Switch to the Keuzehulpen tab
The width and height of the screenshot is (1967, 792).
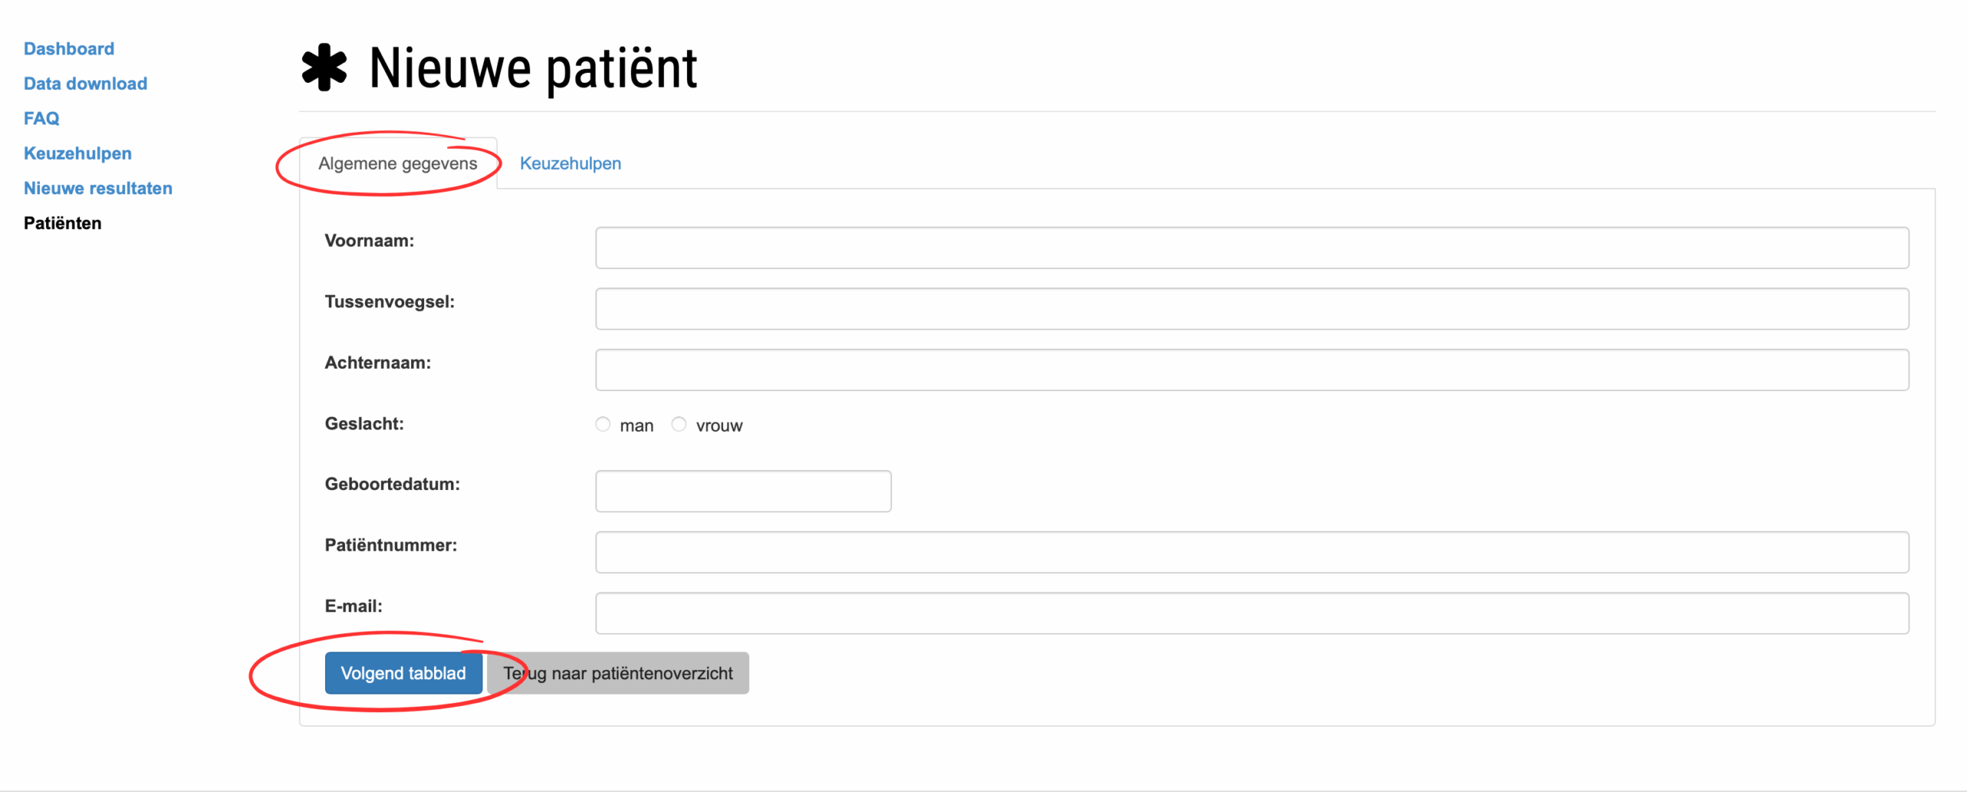point(570,164)
